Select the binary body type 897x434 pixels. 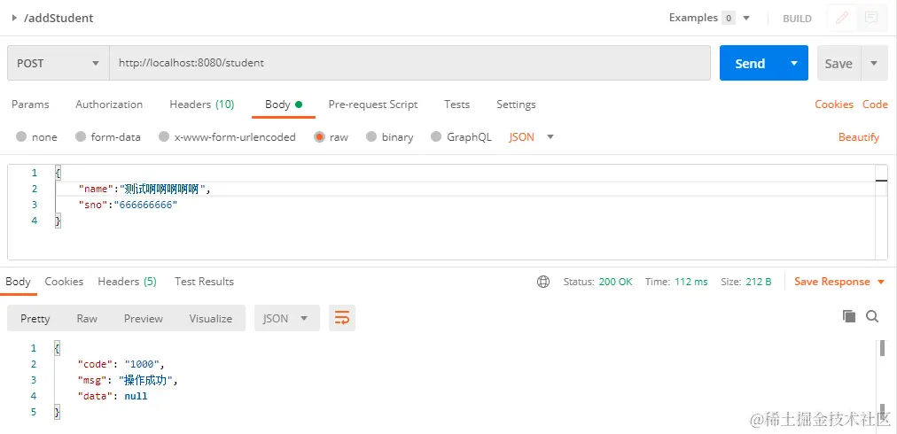pyautogui.click(x=390, y=137)
